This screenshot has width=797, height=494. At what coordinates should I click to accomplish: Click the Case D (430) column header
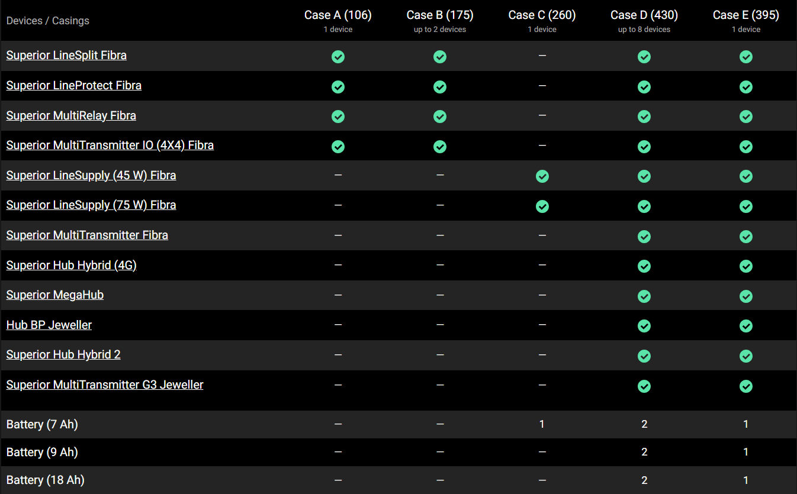(644, 15)
